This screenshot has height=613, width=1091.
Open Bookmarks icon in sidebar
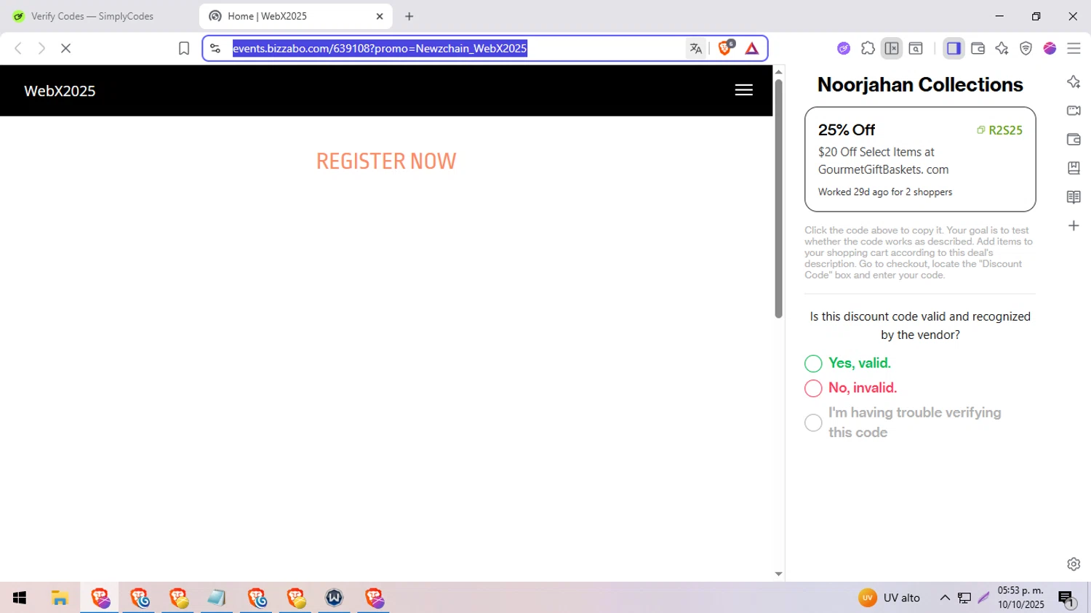click(1074, 168)
